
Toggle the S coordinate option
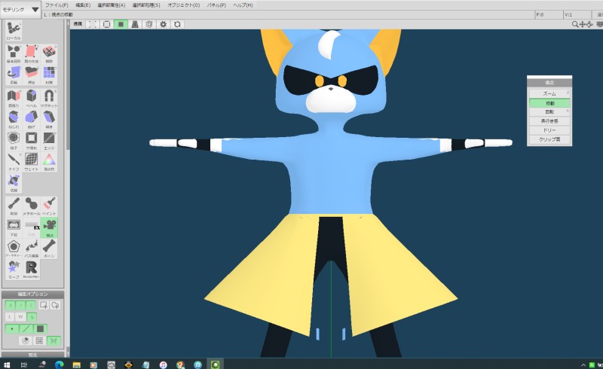[x=32, y=317]
